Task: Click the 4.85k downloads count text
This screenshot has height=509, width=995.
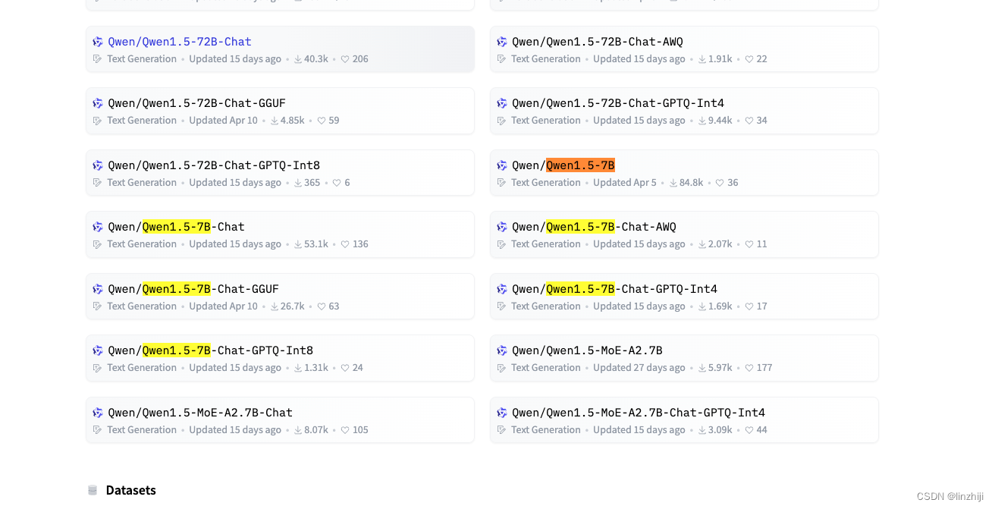Action: 293,121
